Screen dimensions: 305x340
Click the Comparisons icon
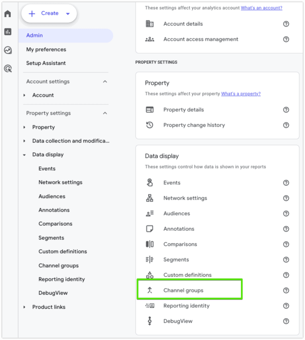click(150, 244)
